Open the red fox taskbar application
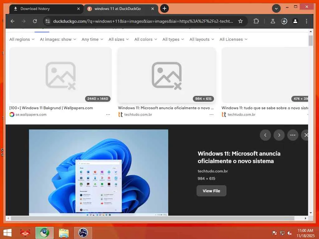Viewport: 319px width, 239px height. 25,233
